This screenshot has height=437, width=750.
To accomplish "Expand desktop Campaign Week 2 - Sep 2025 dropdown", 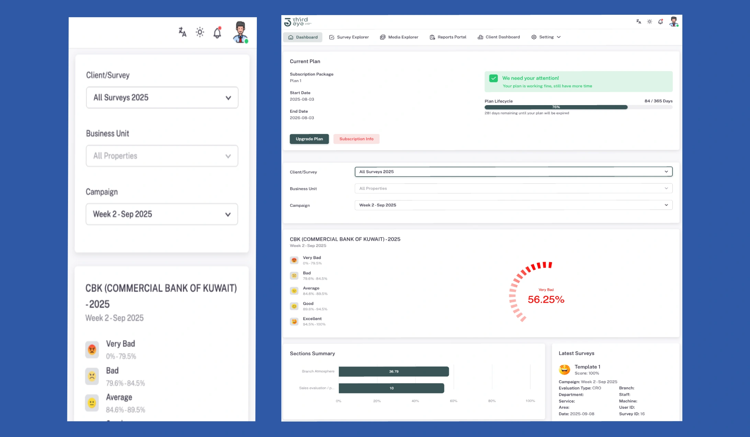I will tap(513, 205).
